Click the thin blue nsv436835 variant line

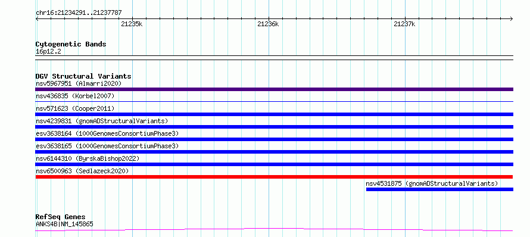pyautogui.click(x=274, y=101)
